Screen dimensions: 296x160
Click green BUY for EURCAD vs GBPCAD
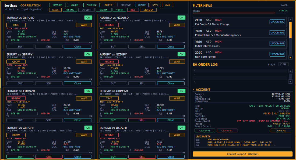(113, 120)
